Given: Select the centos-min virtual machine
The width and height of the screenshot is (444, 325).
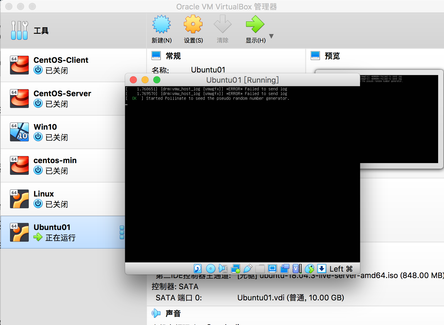Looking at the screenshot, I should (63, 165).
